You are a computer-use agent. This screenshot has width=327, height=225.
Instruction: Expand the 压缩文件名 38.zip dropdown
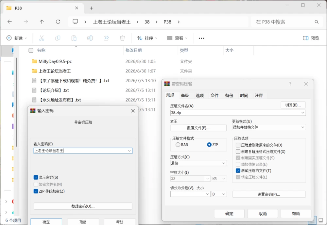(303, 113)
